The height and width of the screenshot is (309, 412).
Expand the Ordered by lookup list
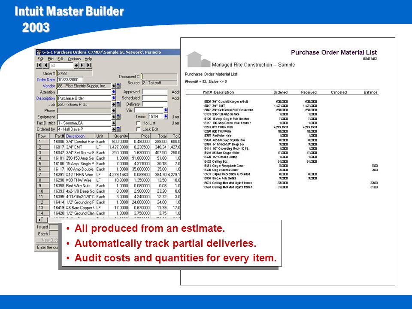click(113, 129)
